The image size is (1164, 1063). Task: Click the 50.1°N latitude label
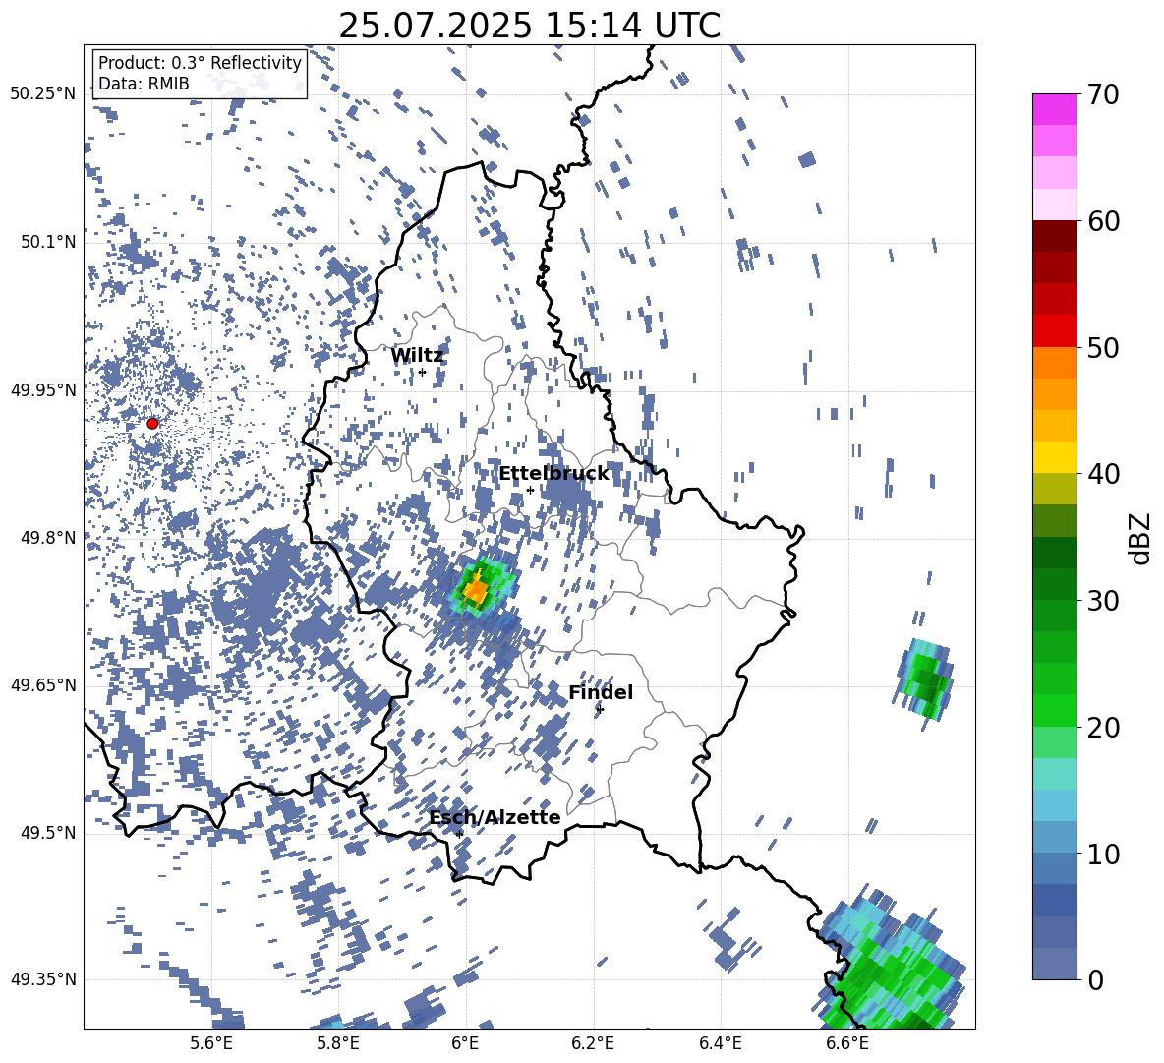click(47, 242)
